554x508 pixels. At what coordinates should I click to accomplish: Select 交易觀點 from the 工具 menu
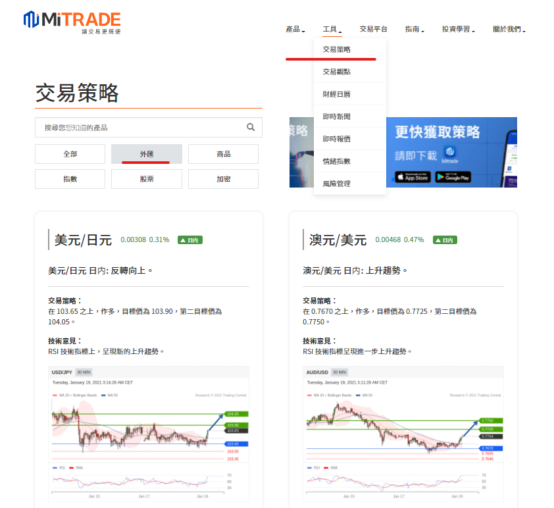[336, 72]
